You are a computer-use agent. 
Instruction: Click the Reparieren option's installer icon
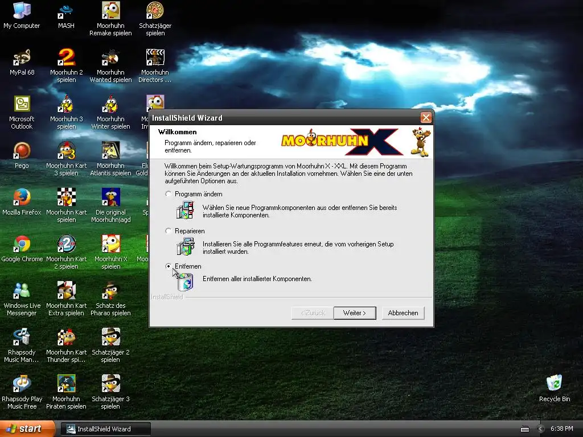pyautogui.click(x=185, y=246)
